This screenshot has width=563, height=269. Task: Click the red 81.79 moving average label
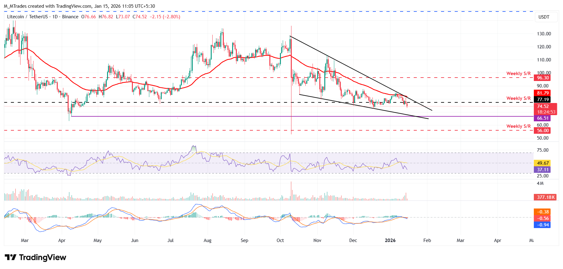pos(543,93)
